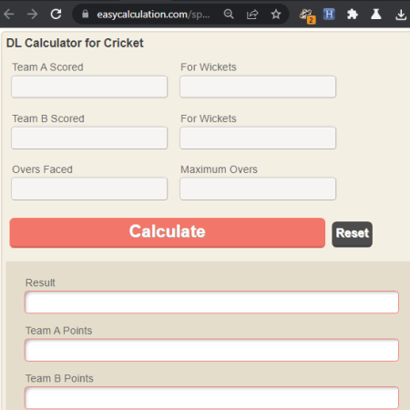Screen dimensions: 410x410
Task: Reload the current page
Action: [56, 14]
